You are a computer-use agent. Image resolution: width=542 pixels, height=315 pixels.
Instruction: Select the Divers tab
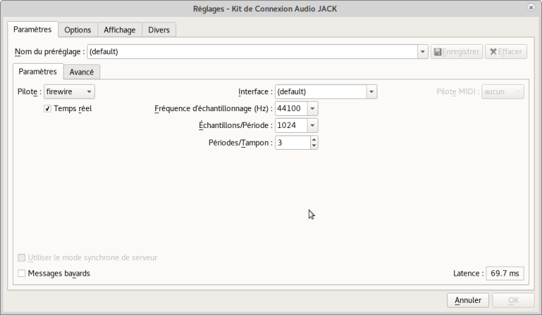(159, 30)
